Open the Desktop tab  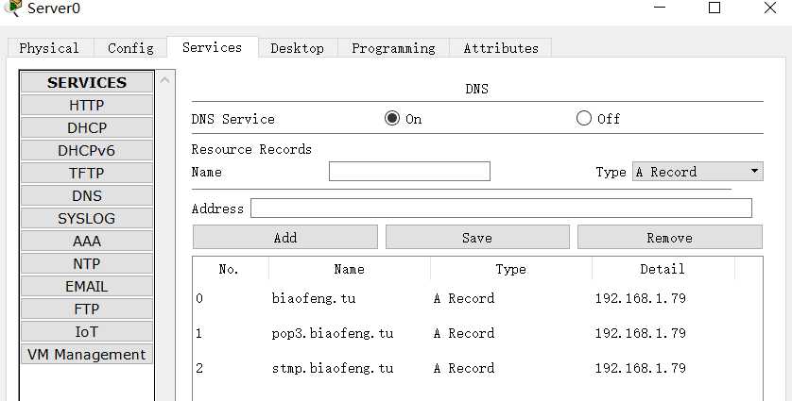pyautogui.click(x=297, y=48)
